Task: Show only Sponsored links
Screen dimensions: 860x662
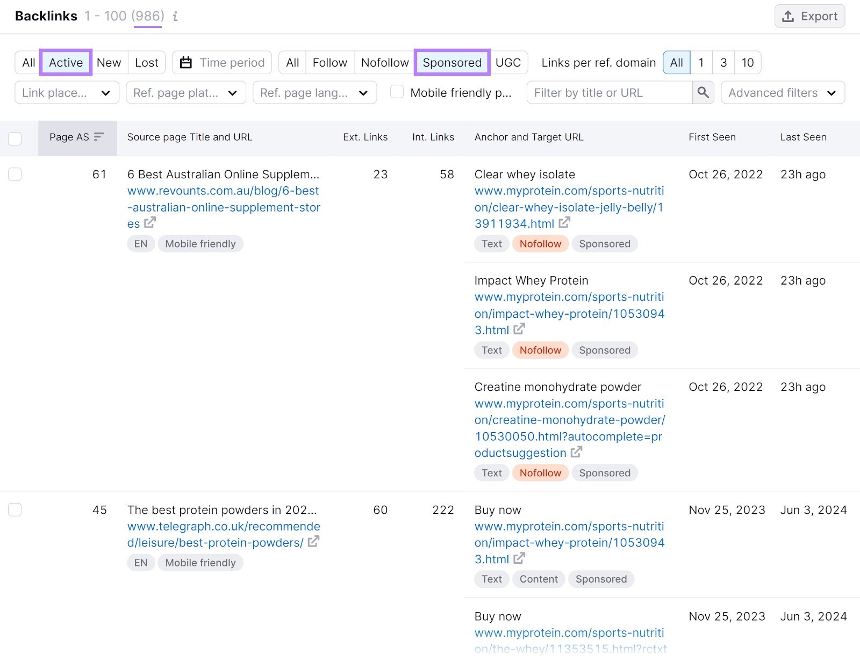Action: coord(451,62)
